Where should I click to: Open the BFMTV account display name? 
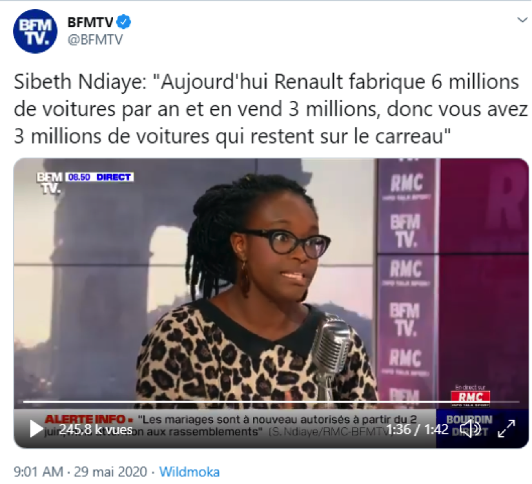click(90, 23)
